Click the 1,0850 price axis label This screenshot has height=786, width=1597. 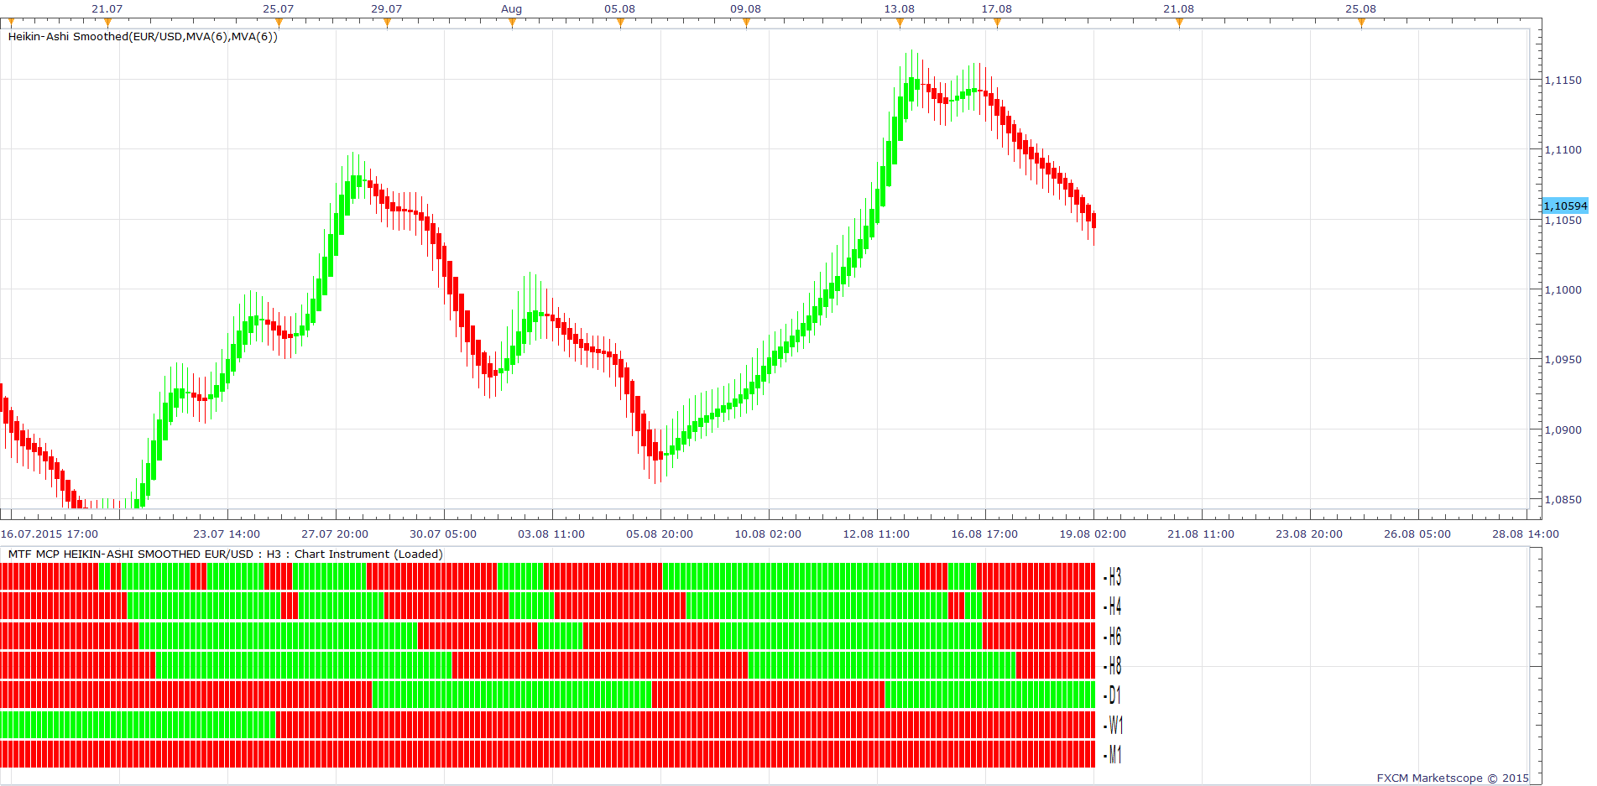pyautogui.click(x=1563, y=500)
